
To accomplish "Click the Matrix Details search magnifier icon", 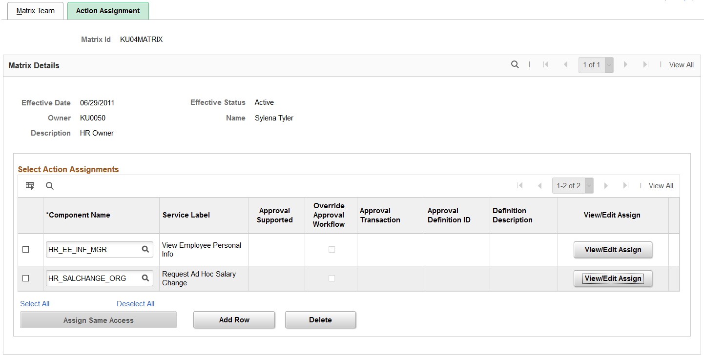I will (515, 64).
